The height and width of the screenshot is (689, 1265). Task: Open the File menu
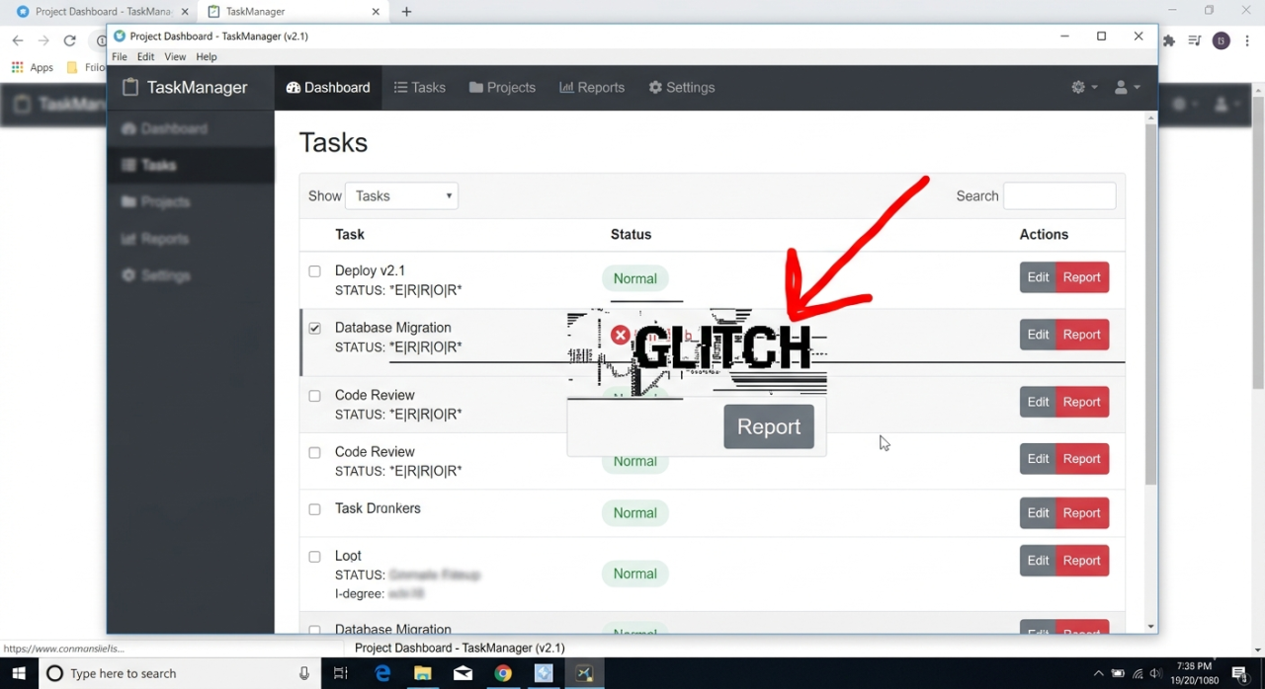point(119,56)
